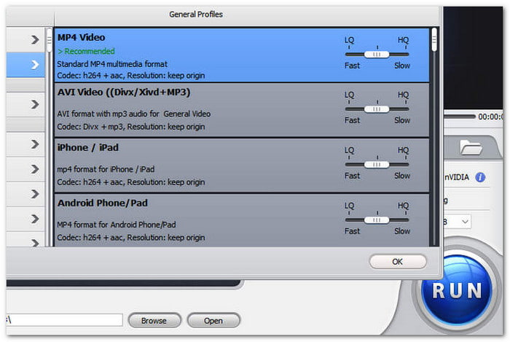The height and width of the screenshot is (342, 510).
Task: Click the AVI Video quality slider
Action: pos(377,109)
